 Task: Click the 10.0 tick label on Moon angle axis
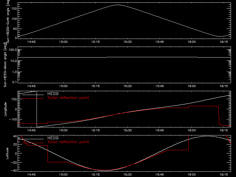(14, 61)
